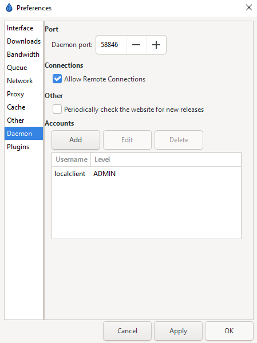Enable periodically check for new releases

click(x=57, y=109)
